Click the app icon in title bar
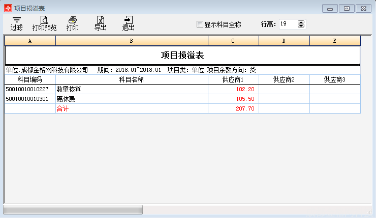The height and width of the screenshot is (218, 376). (x=8, y=8)
